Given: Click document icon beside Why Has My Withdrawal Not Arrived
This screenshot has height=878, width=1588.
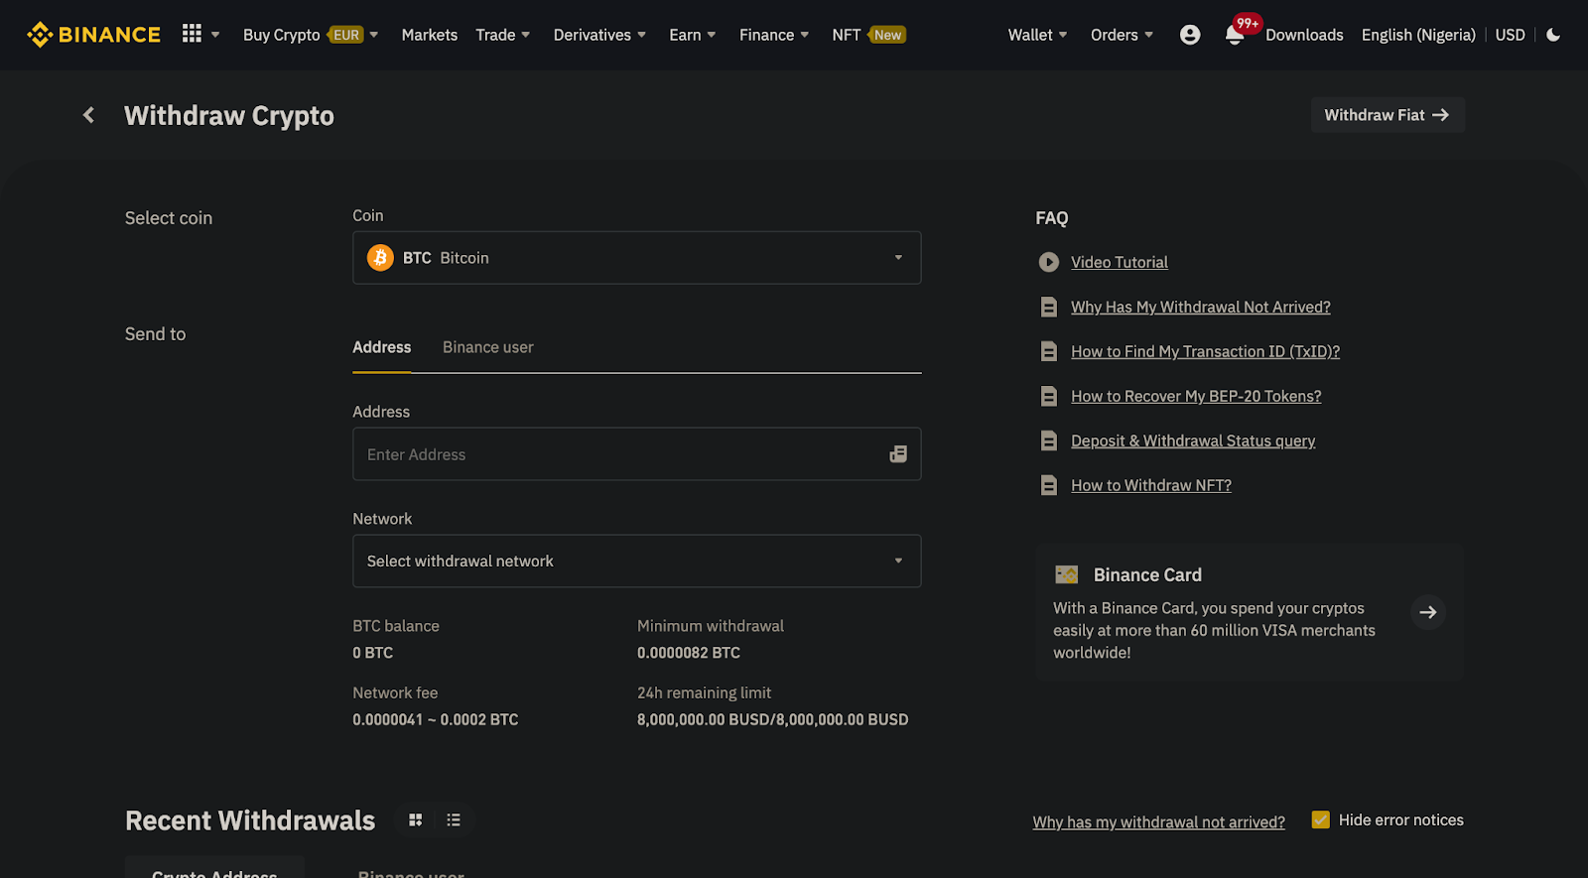Looking at the screenshot, I should (x=1048, y=307).
